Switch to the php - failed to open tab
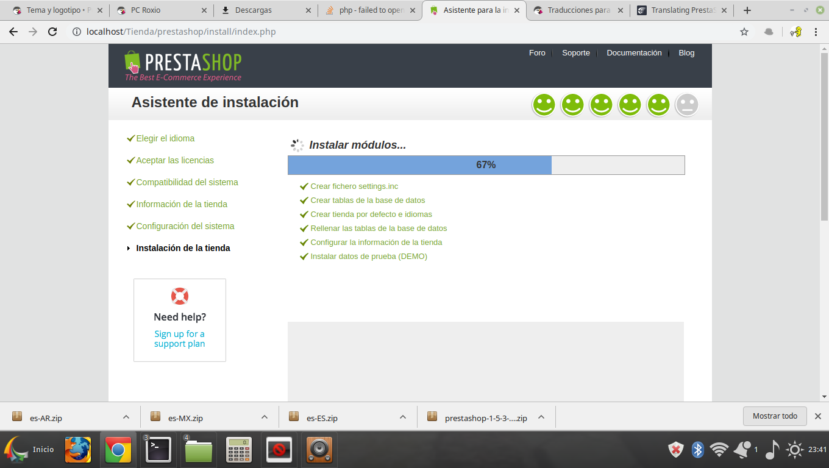The width and height of the screenshot is (829, 468). [370, 10]
